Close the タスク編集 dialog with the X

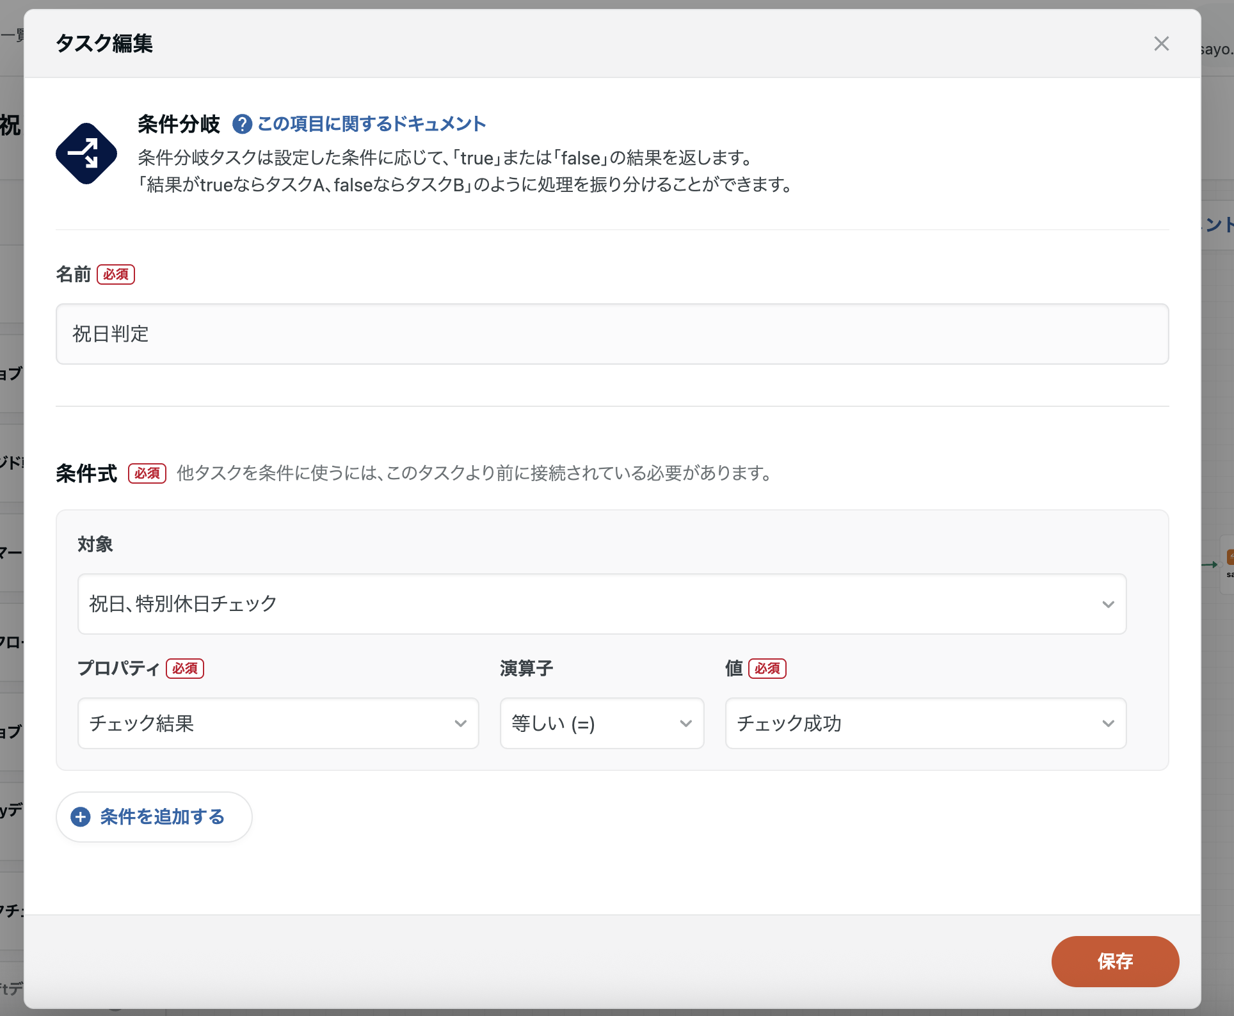click(x=1162, y=44)
